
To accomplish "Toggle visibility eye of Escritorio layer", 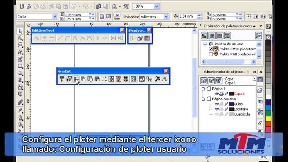I will click(x=216, y=109).
